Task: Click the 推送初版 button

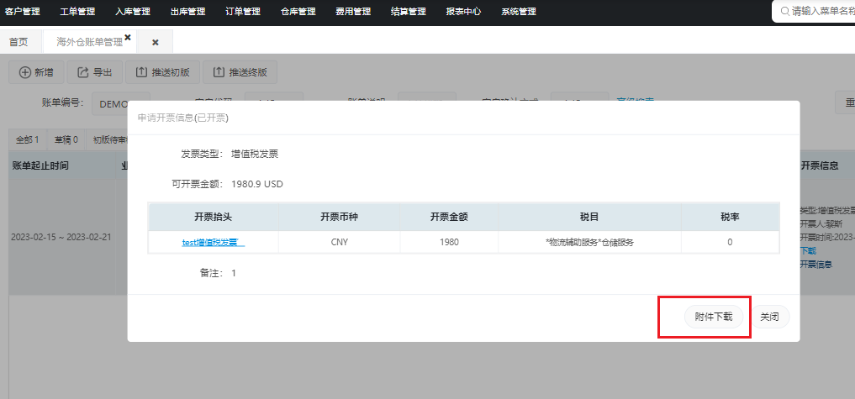Action: [163, 72]
